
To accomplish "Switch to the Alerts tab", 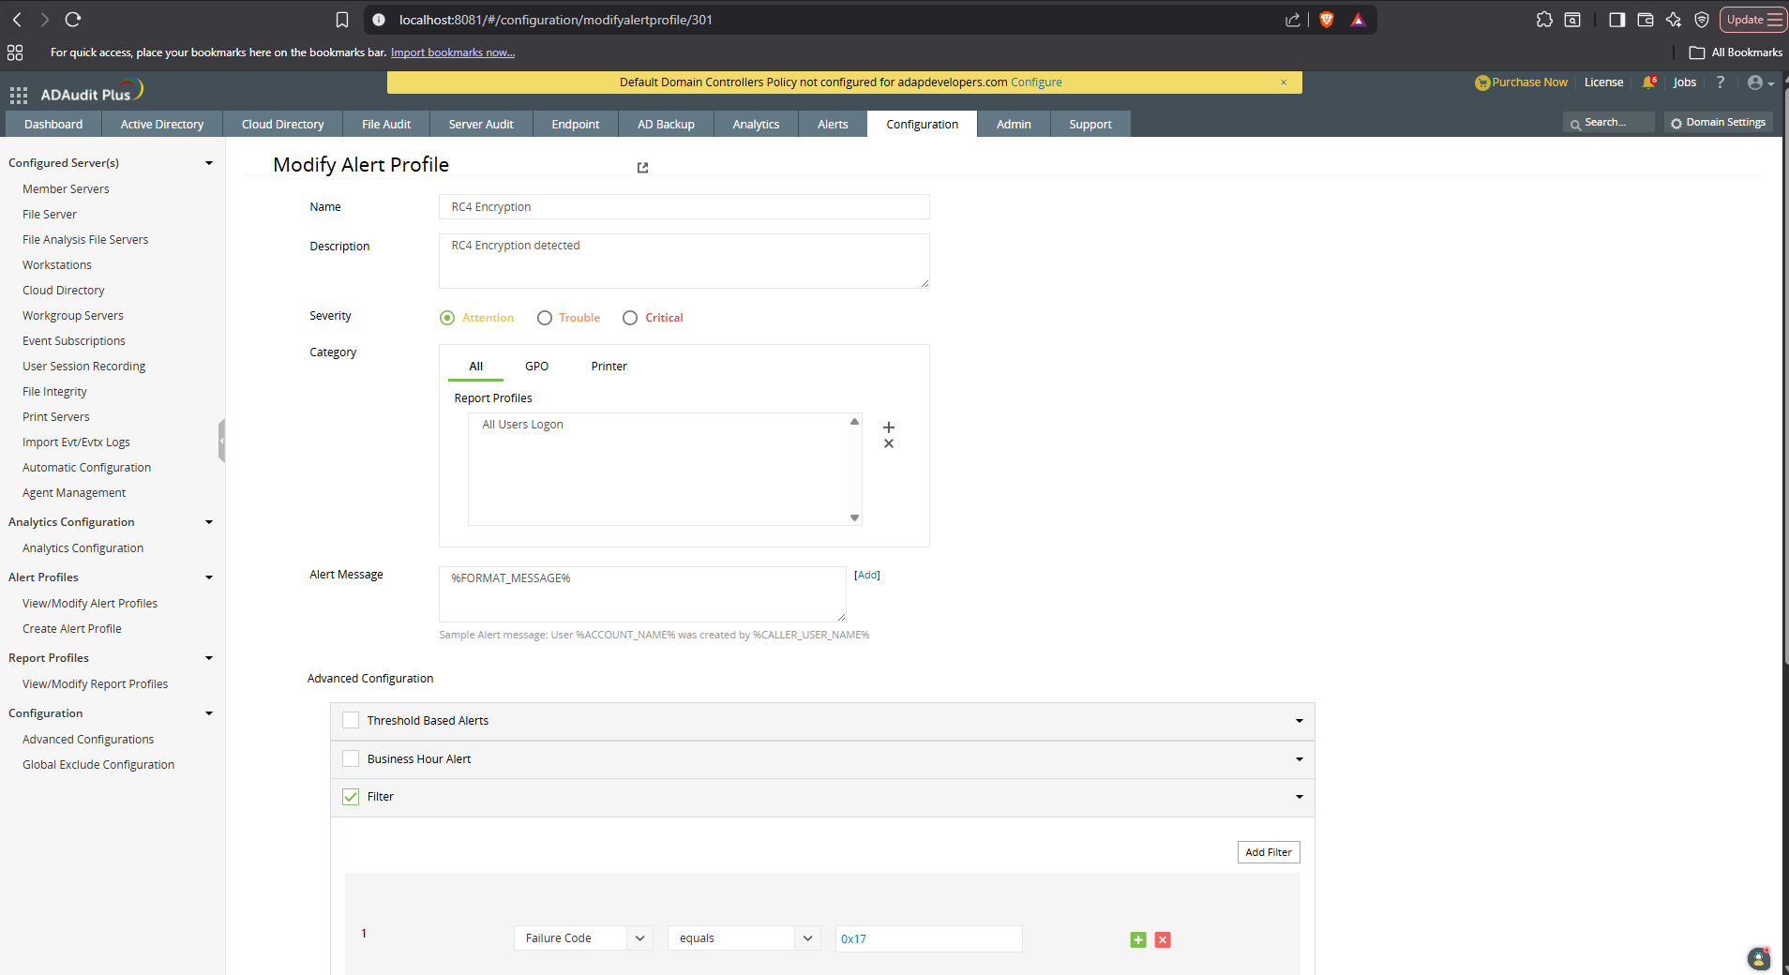I will pyautogui.click(x=833, y=124).
